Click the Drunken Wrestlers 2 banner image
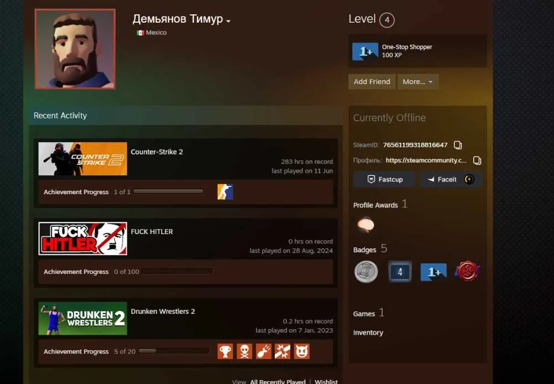This screenshot has height=384, width=554. (x=83, y=318)
